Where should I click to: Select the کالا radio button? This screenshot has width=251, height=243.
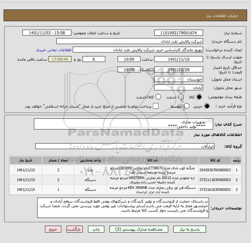[x=199, y=97]
